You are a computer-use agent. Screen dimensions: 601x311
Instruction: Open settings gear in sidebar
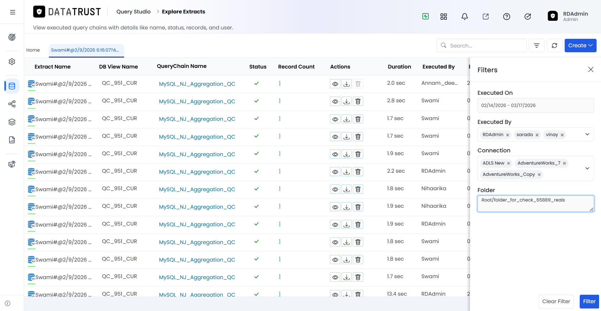pyautogui.click(x=12, y=62)
